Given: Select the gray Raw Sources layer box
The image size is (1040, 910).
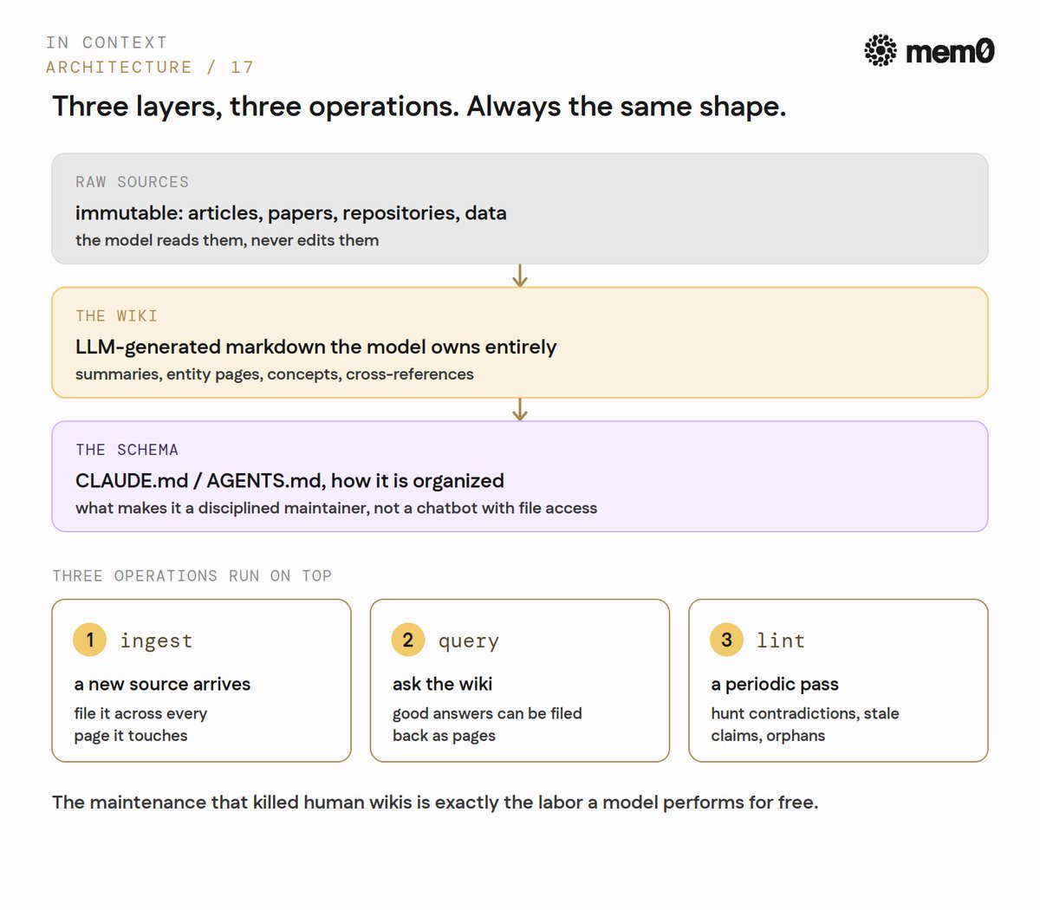Looking at the screenshot, I should coord(520,209).
